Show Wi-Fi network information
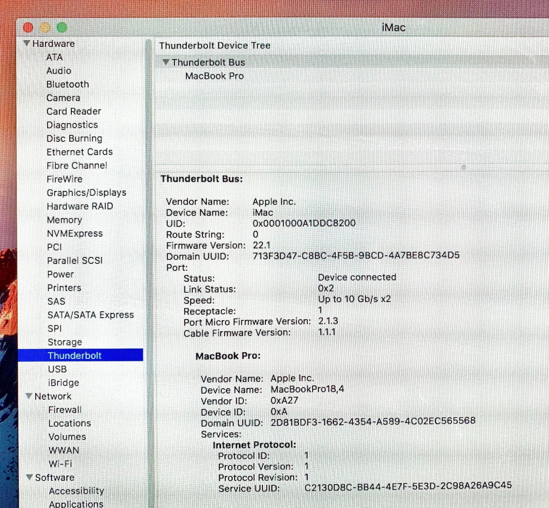Viewport: 549px width, 508px height. (x=60, y=464)
